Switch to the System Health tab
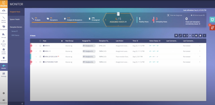215x105 pixels. tap(15, 20)
